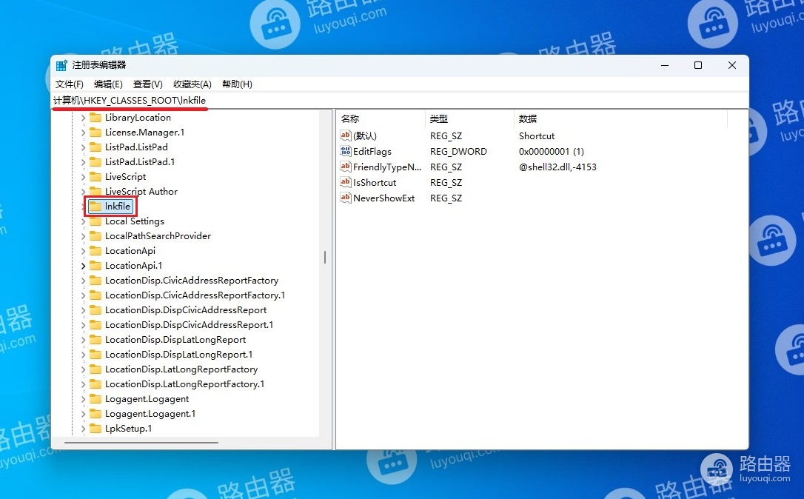Image resolution: width=804 pixels, height=499 pixels.
Task: Open the 文件(F) menu
Action: [x=70, y=84]
